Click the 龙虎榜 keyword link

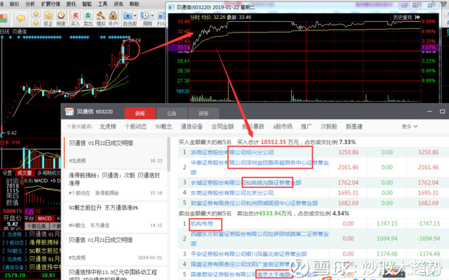107,126
